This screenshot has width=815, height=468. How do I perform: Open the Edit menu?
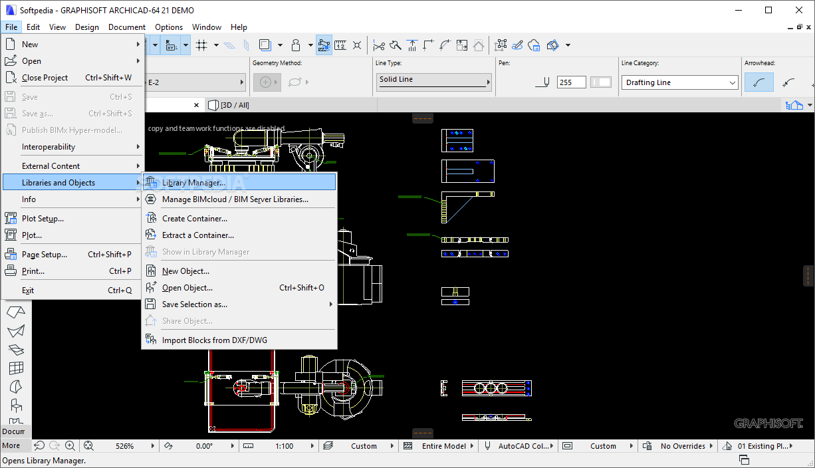point(33,27)
